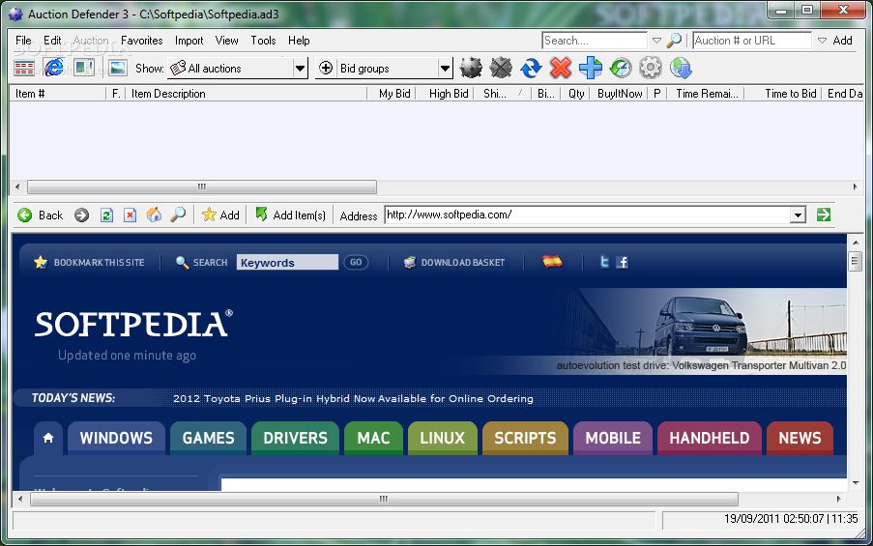Click the green Back arrow button
The width and height of the screenshot is (873, 546).
pyautogui.click(x=40, y=216)
